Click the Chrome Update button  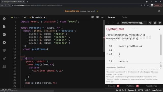point(158,5)
